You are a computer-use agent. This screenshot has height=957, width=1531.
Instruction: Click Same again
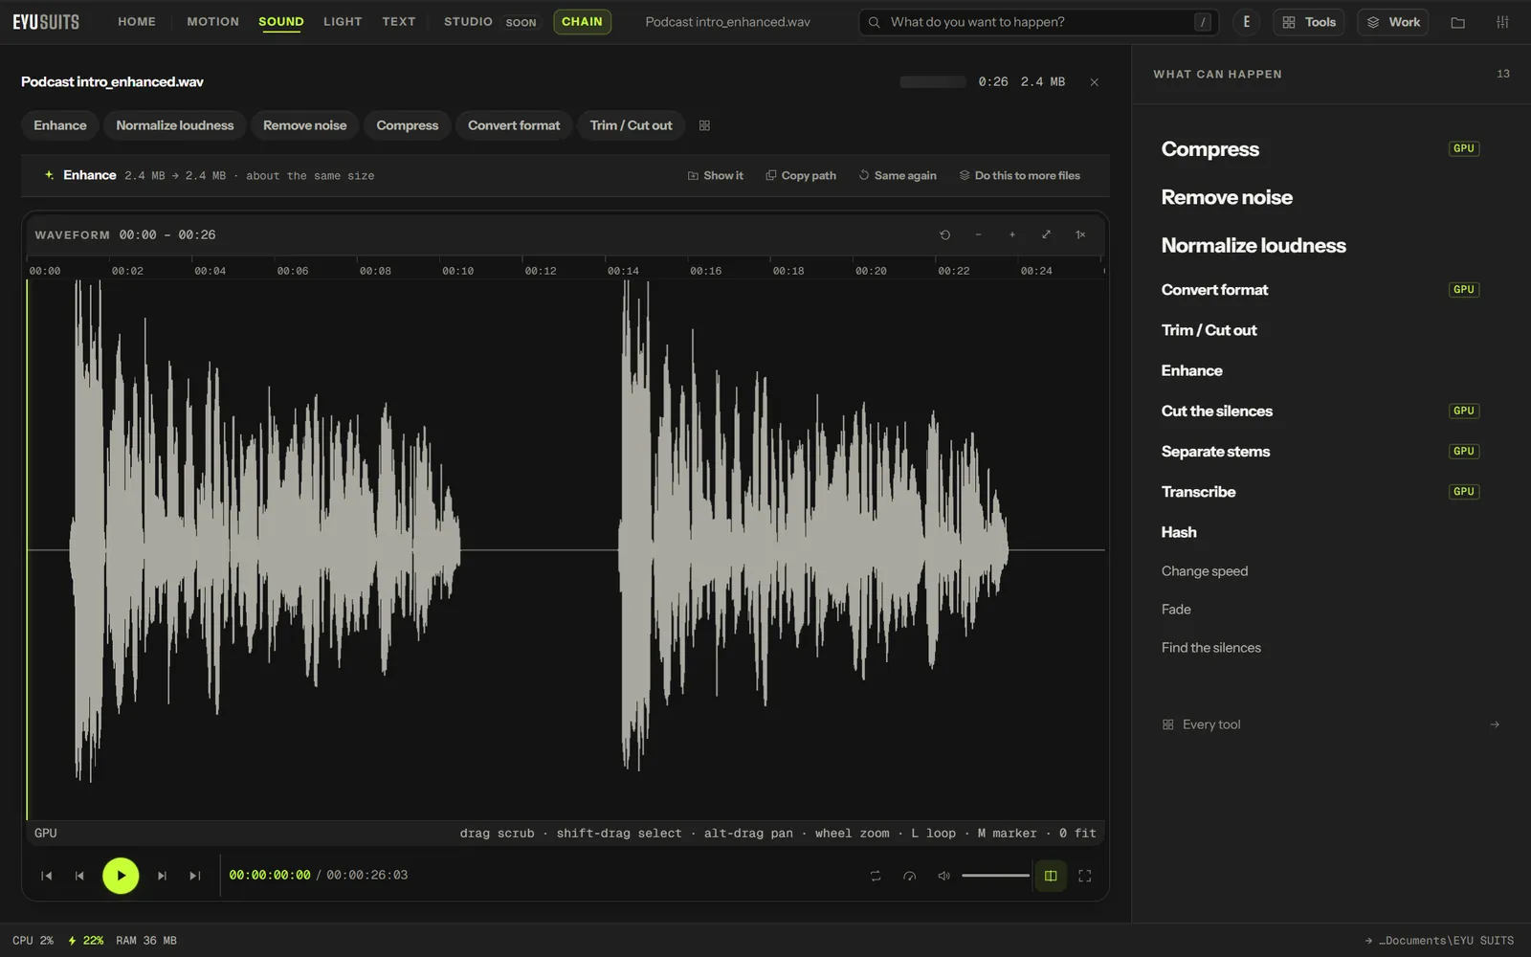click(898, 176)
